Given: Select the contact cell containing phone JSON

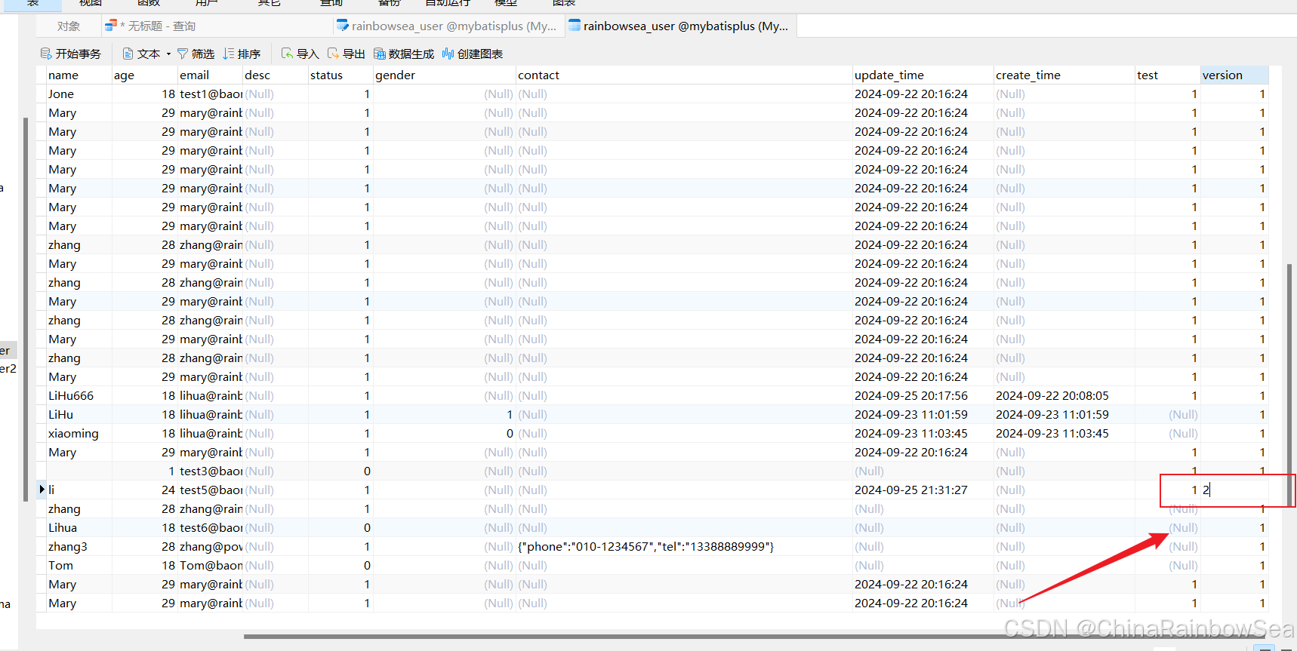Looking at the screenshot, I should [645, 546].
